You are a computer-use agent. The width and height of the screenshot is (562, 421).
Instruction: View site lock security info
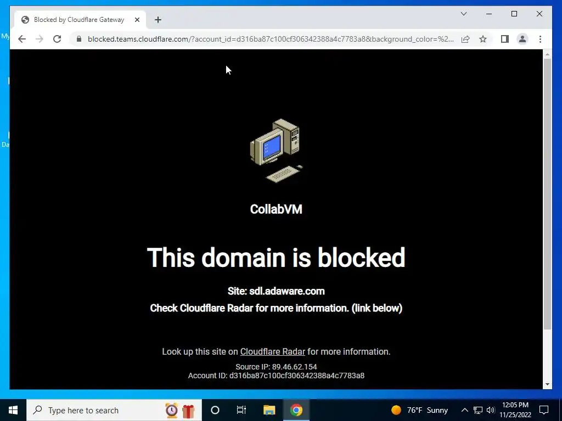(x=79, y=39)
